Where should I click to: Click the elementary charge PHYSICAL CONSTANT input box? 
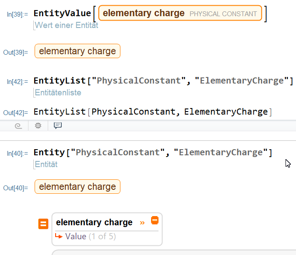coord(180,13)
